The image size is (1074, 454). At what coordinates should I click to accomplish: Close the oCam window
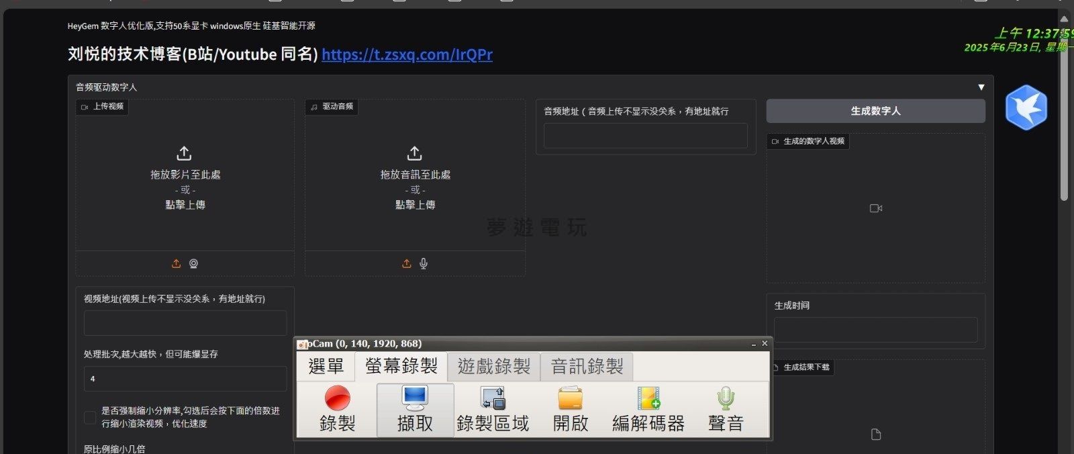click(x=765, y=343)
